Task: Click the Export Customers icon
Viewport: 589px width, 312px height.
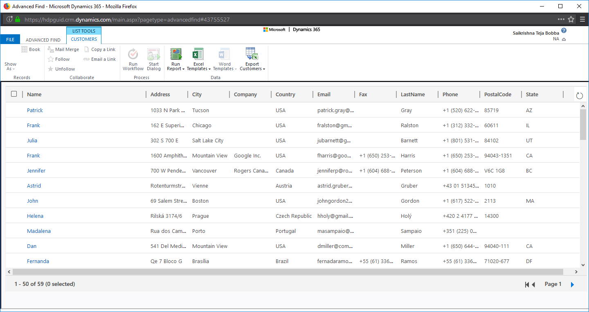Action: [x=252, y=56]
